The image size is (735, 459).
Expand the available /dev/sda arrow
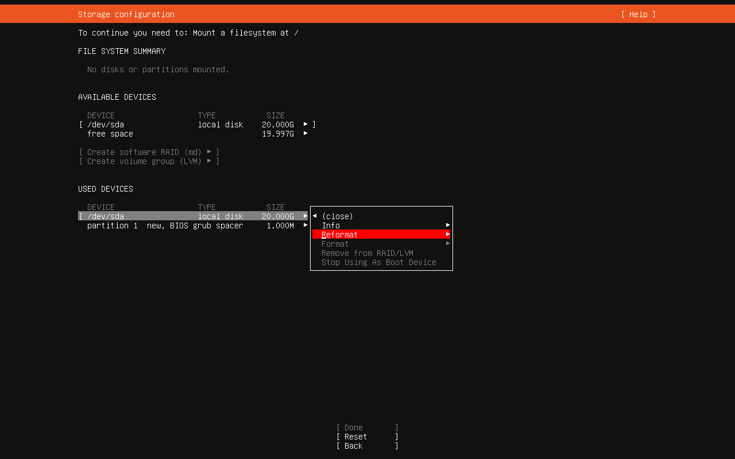(305, 125)
